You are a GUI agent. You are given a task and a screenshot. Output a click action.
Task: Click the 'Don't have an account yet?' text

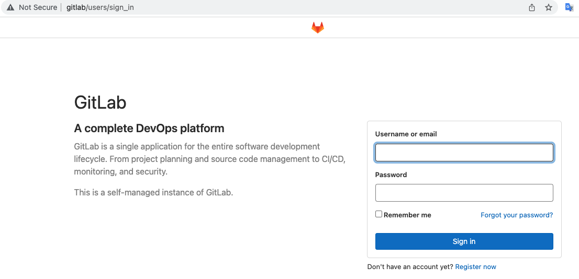tap(410, 267)
